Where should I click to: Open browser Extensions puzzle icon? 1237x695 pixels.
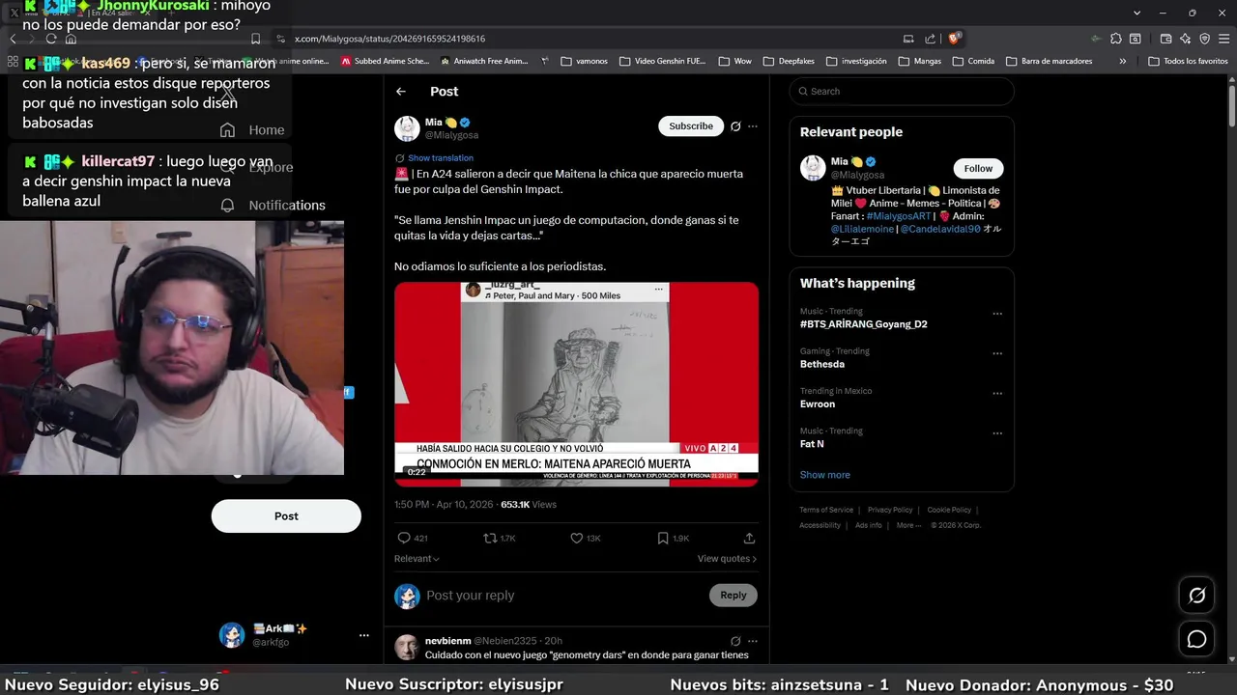point(1116,39)
